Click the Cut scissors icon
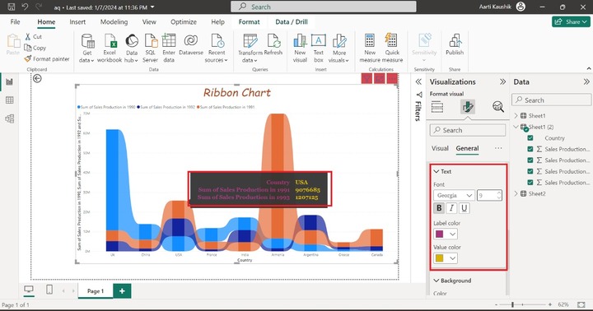 (28, 37)
